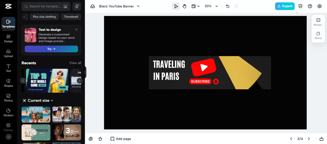Click the image search scan icon
Viewport: 327px width, 144px height.
(66, 6)
